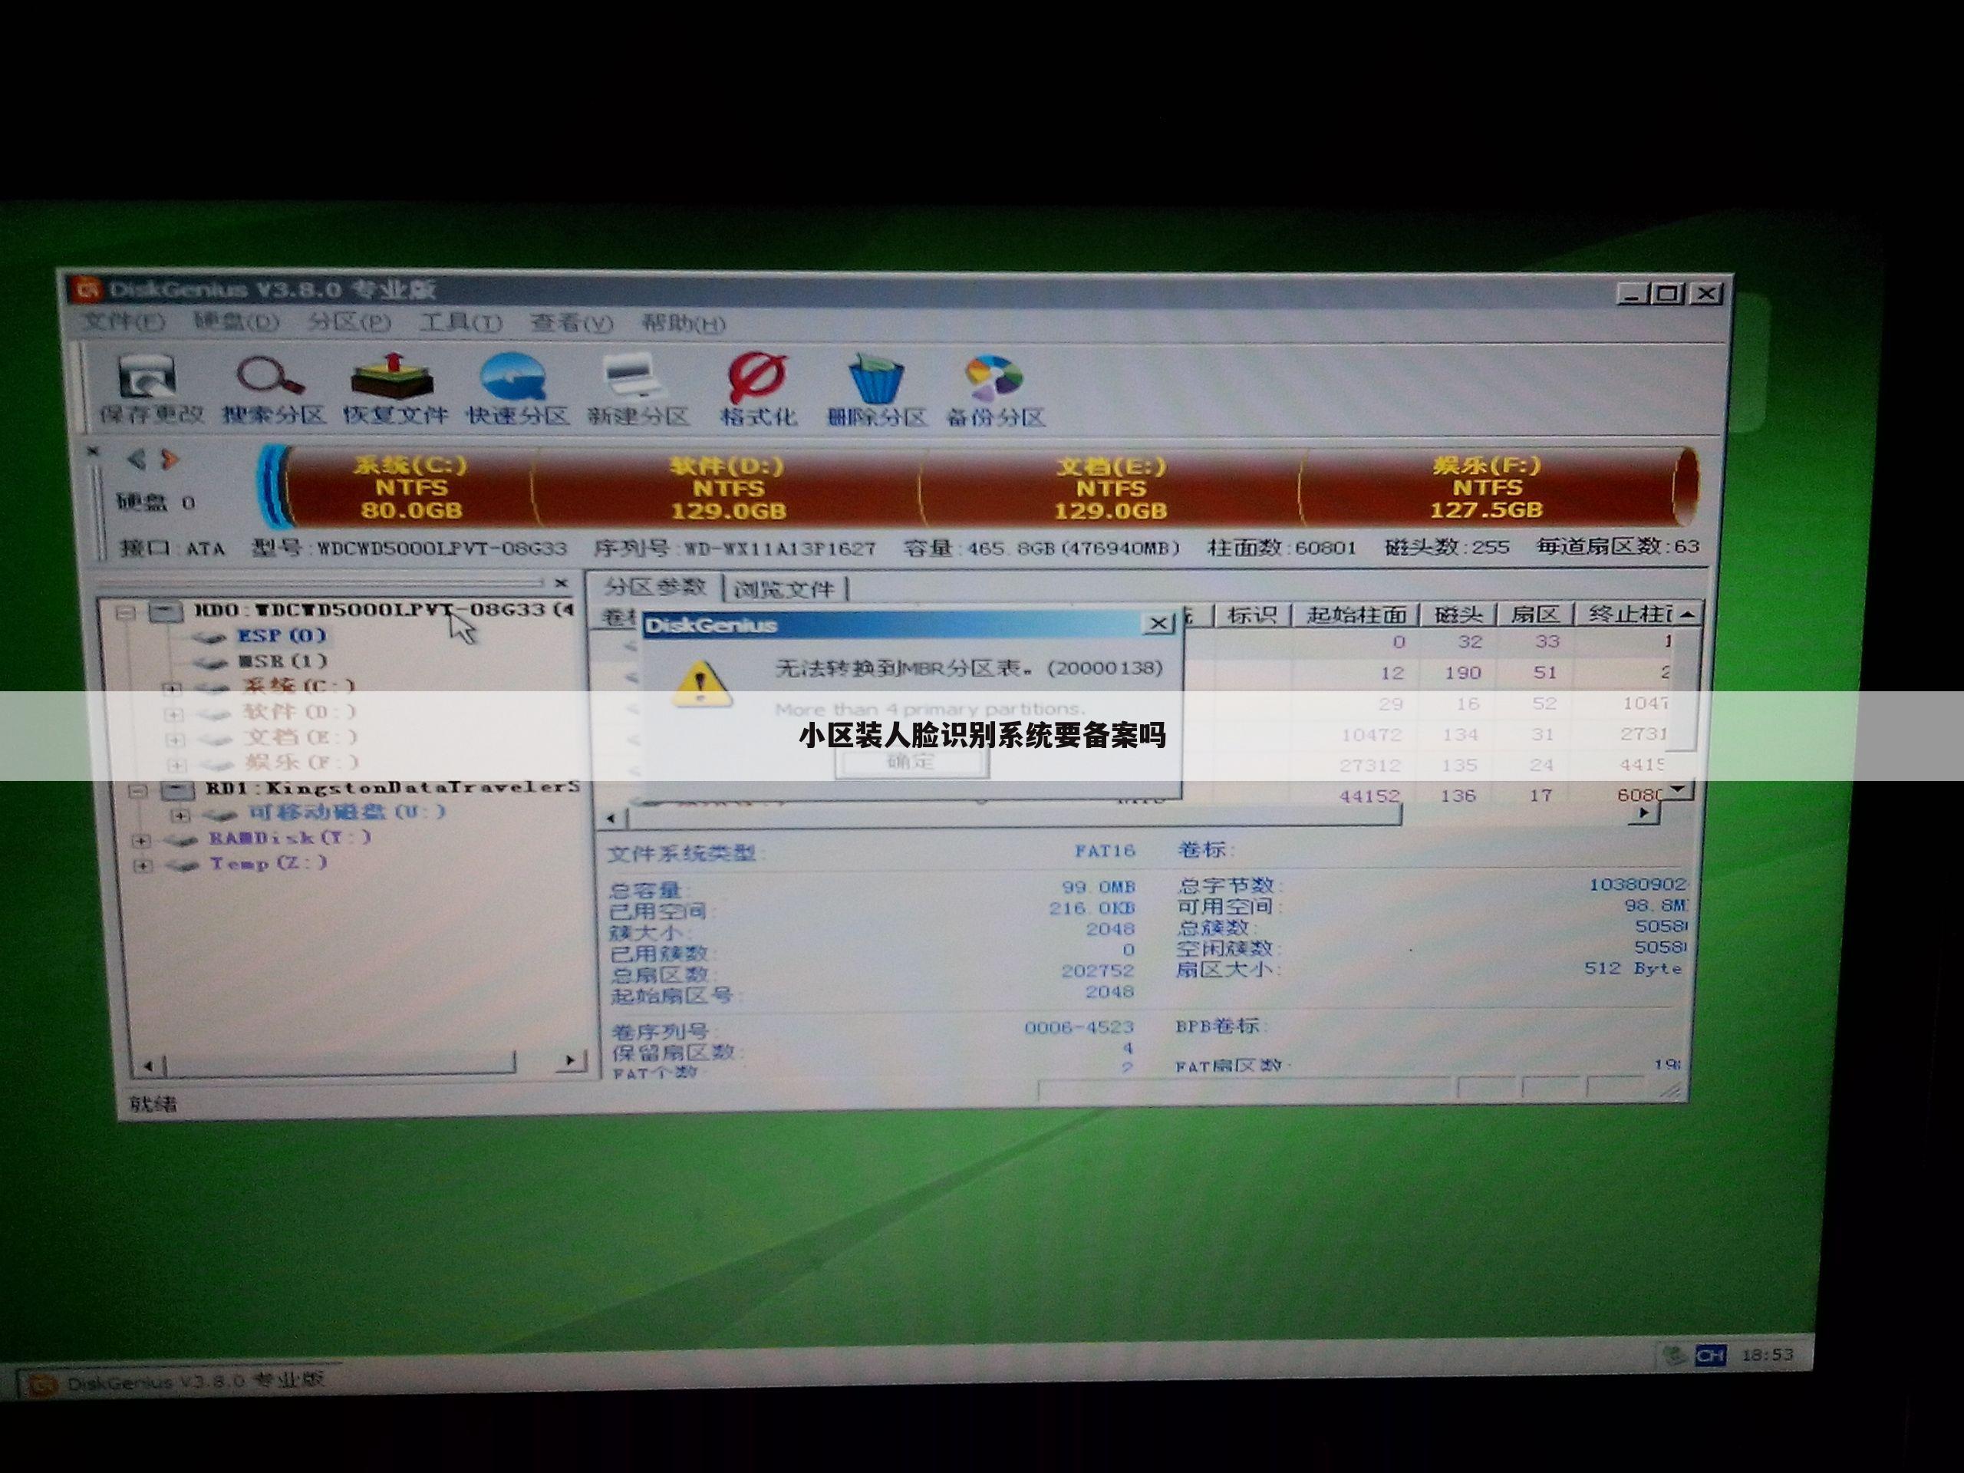Open the 分区(P) menu
Viewport: 1964px width, 1473px height.
point(348,322)
